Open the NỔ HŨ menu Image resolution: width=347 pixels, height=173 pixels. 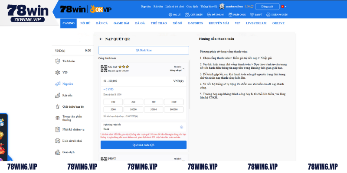point(85,23)
